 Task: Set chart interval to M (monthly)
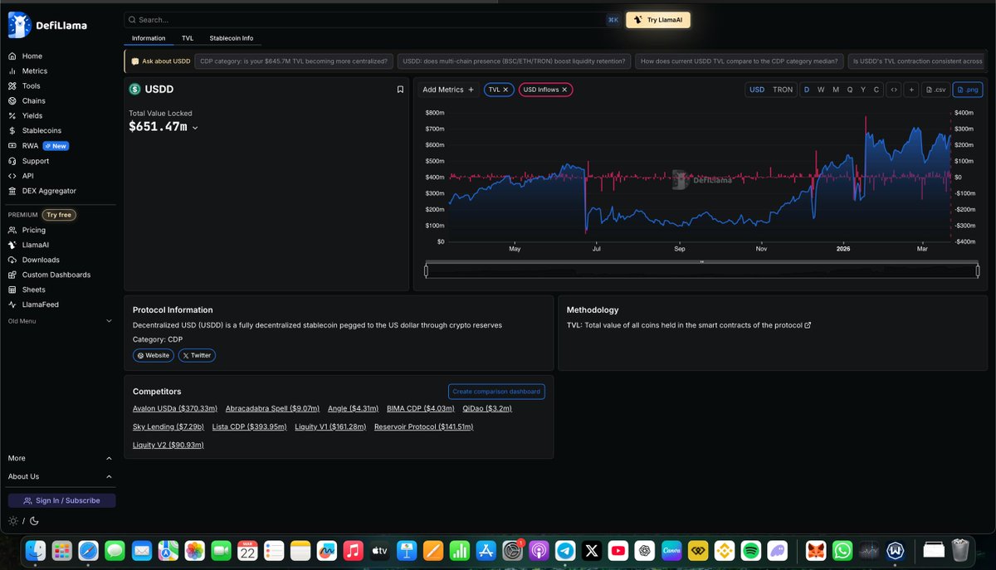point(836,90)
